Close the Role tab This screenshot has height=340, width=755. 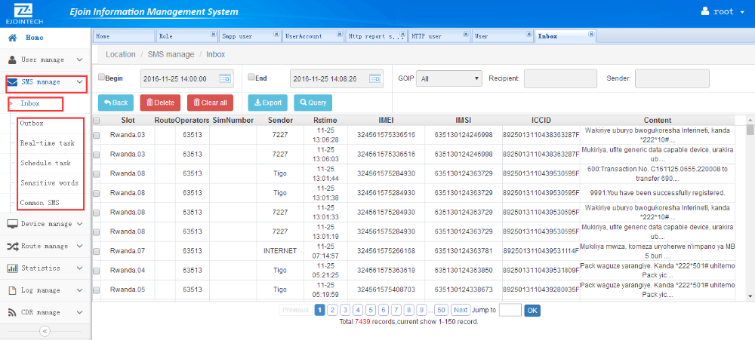pyautogui.click(x=214, y=34)
